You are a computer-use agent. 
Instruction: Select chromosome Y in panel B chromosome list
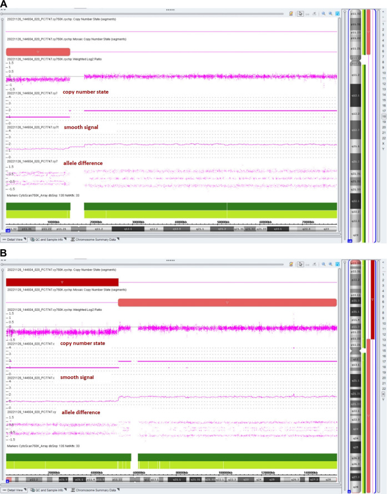(x=383, y=400)
